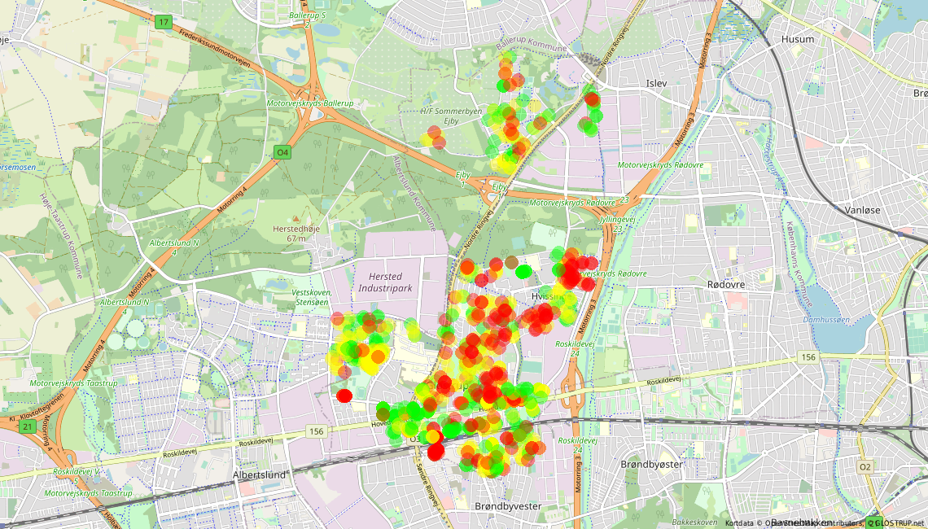Click the Ballerup S exit label
The image size is (928, 529).
(x=308, y=20)
